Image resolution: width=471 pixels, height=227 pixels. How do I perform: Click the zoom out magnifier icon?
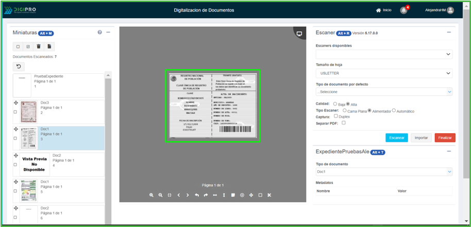(x=160, y=195)
